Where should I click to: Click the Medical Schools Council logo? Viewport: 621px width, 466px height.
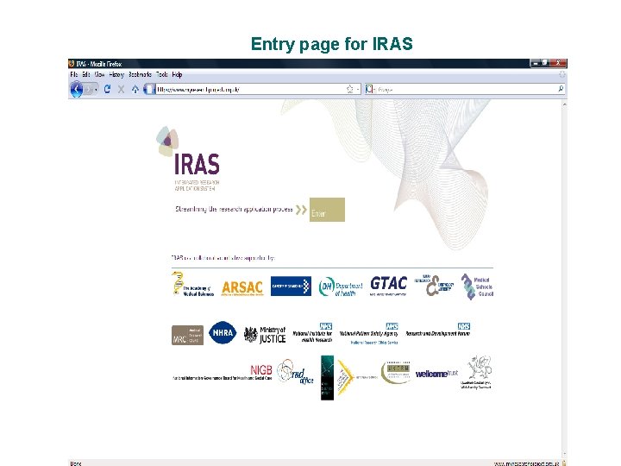pos(477,287)
